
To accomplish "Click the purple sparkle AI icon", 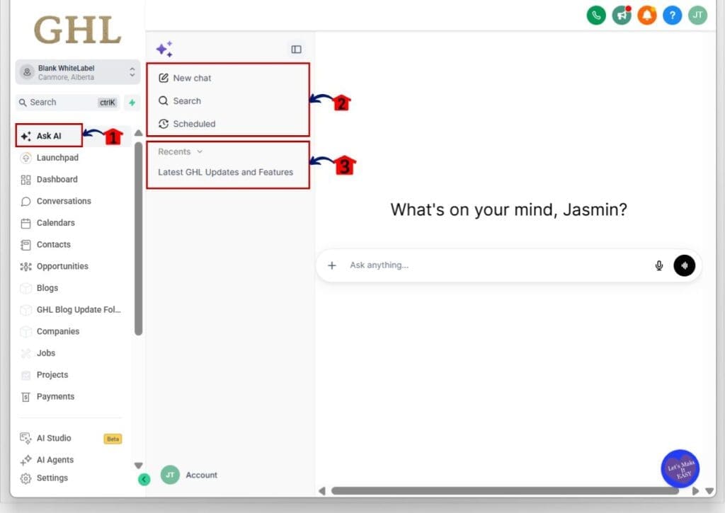I will click(164, 49).
